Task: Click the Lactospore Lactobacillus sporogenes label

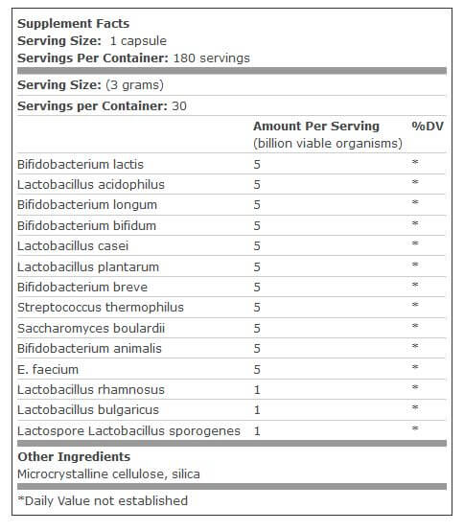Action: pyautogui.click(x=128, y=431)
